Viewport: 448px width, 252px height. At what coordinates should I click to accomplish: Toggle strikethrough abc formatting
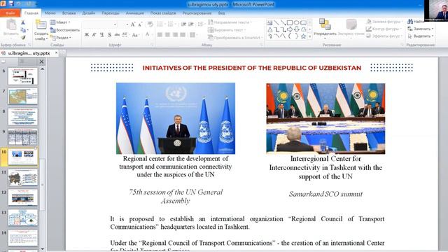coord(117,34)
